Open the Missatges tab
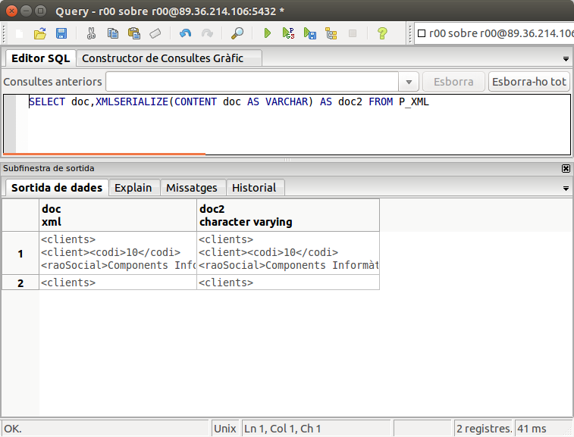This screenshot has width=574, height=437. pos(191,188)
